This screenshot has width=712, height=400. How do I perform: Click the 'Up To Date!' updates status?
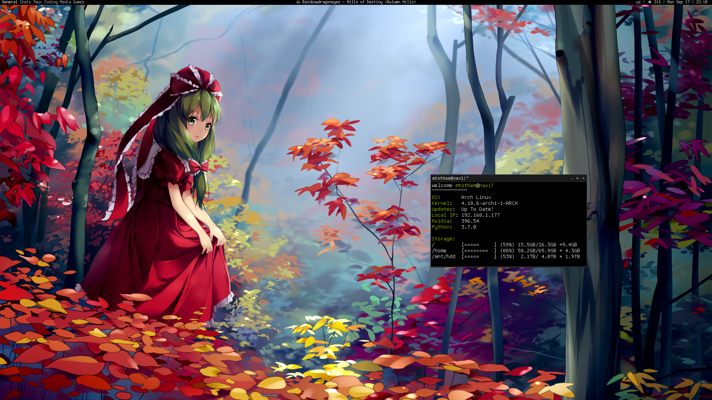coord(477,209)
